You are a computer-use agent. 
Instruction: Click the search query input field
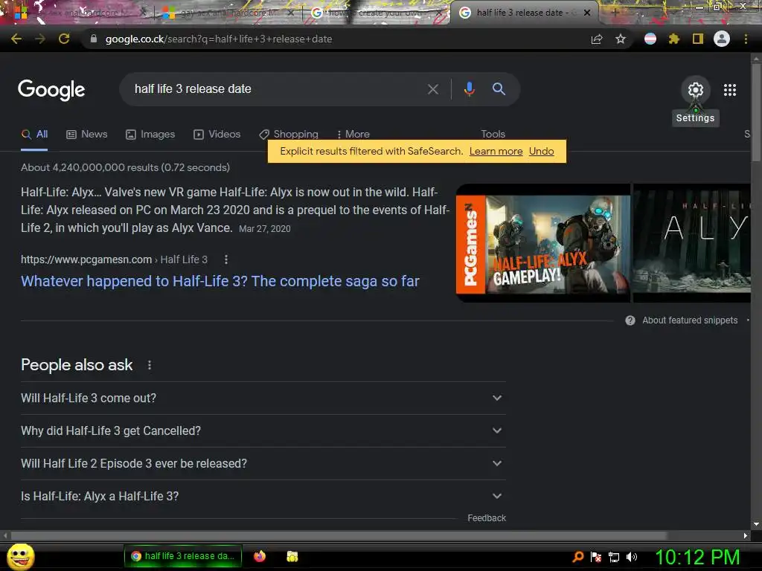(x=277, y=89)
